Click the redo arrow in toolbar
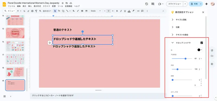 (x=28, y=11)
